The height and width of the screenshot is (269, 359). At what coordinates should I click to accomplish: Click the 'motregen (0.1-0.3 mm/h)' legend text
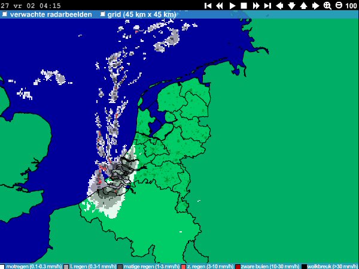34,267
